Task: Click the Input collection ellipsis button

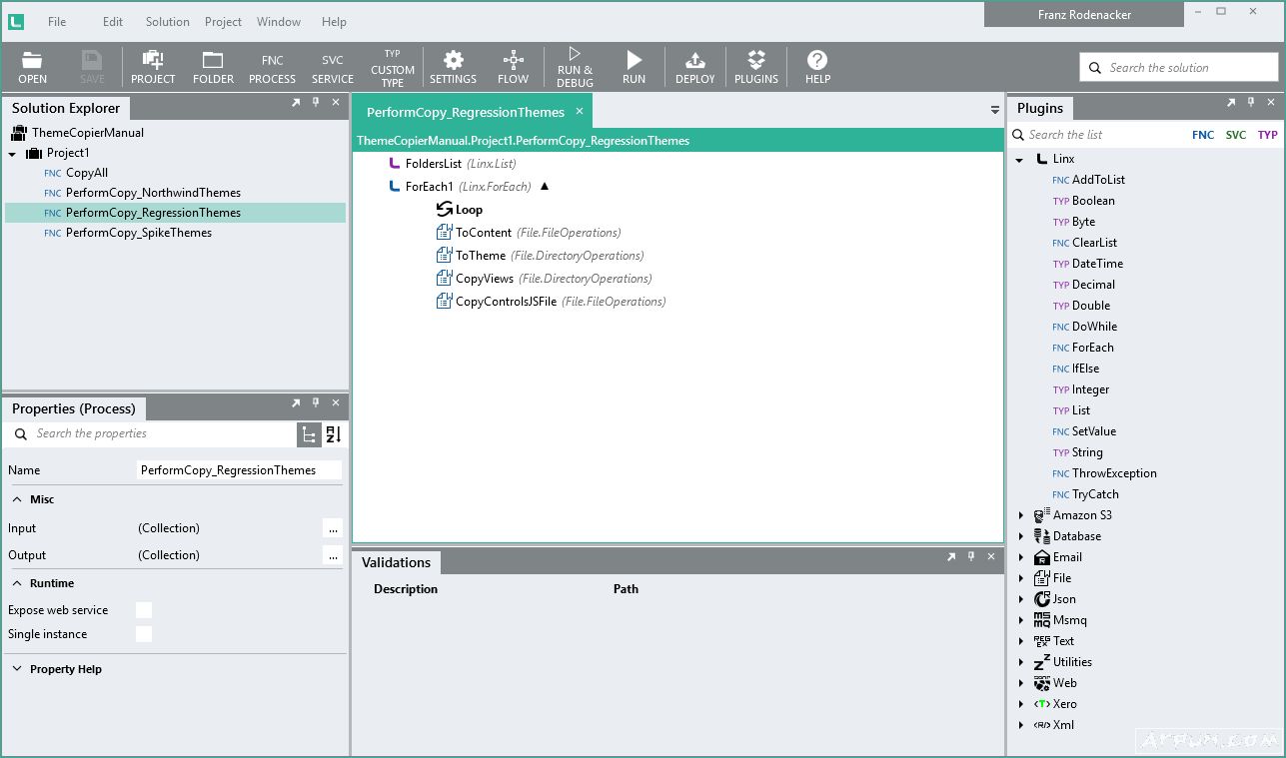Action: 333,528
